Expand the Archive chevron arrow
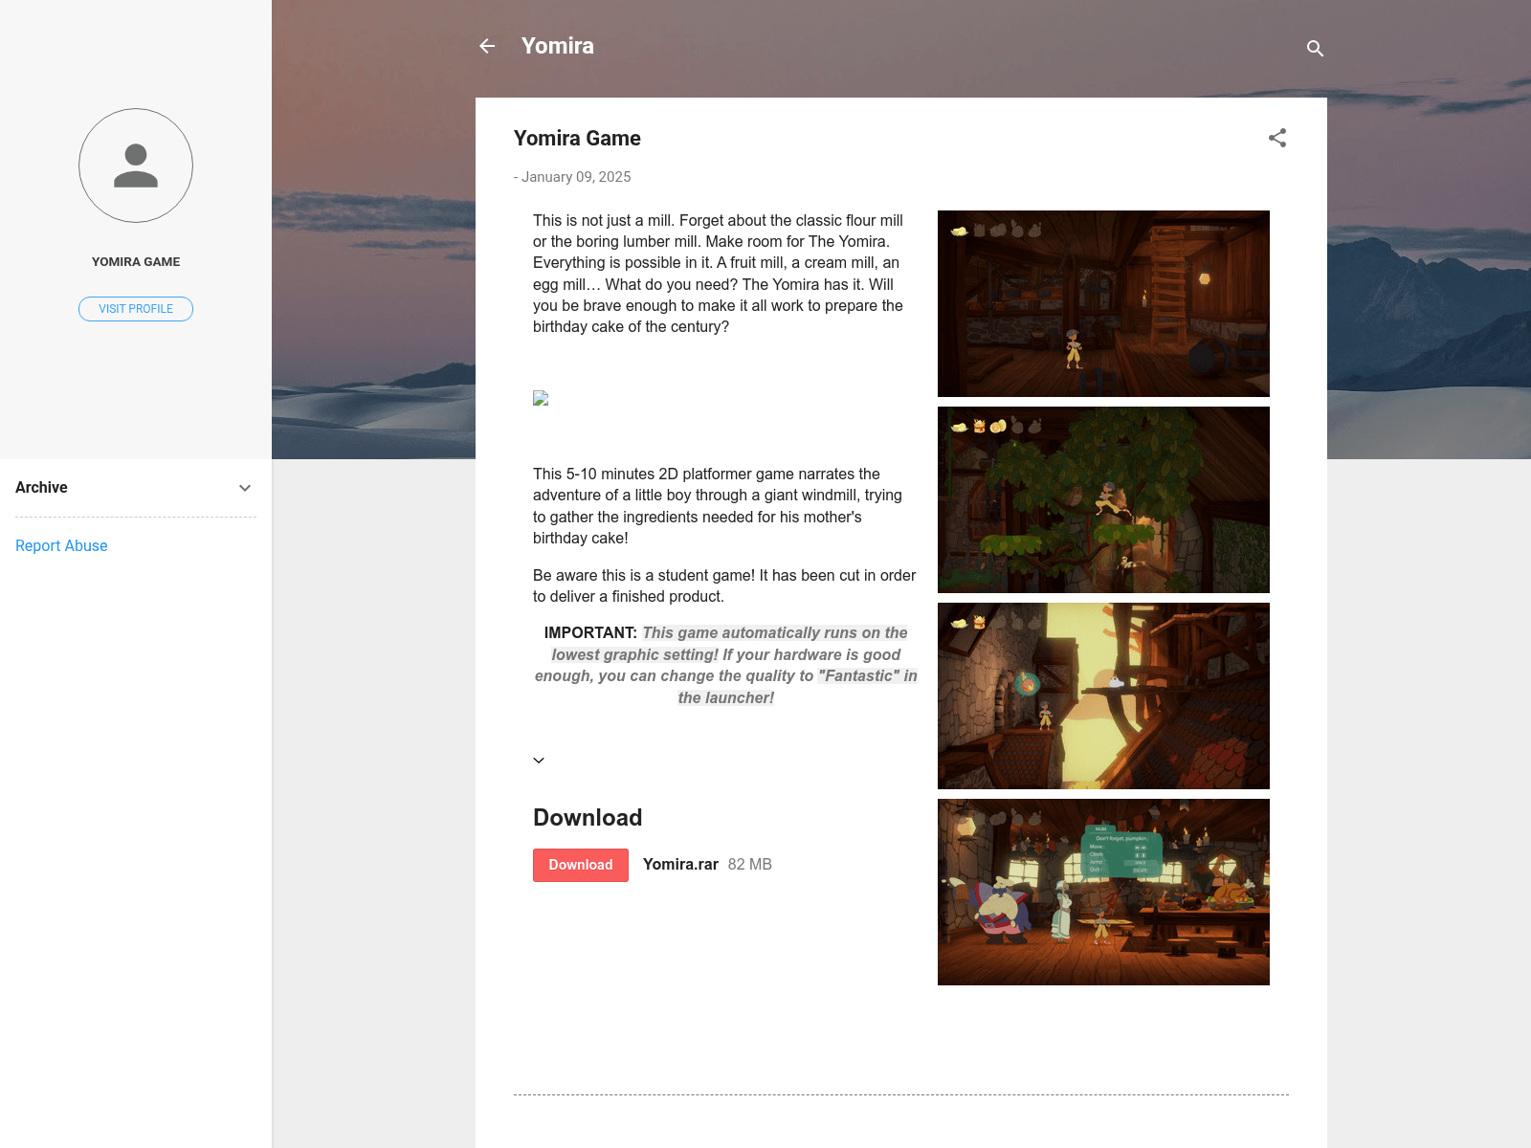The width and height of the screenshot is (1531, 1148). click(245, 488)
